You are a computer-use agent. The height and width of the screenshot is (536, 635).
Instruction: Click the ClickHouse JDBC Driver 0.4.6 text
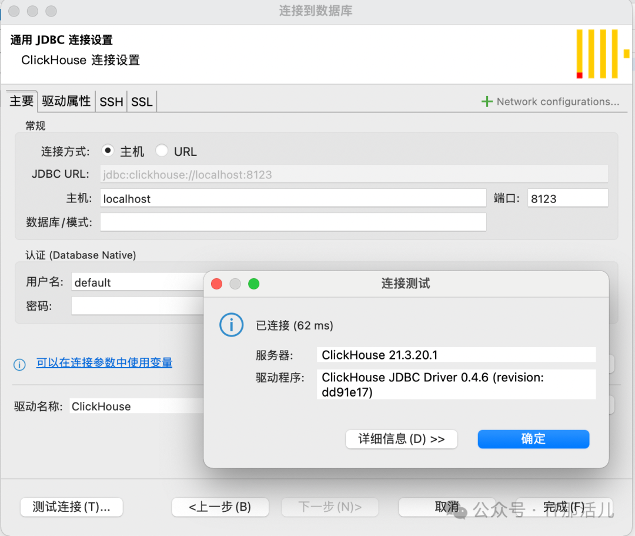456,384
